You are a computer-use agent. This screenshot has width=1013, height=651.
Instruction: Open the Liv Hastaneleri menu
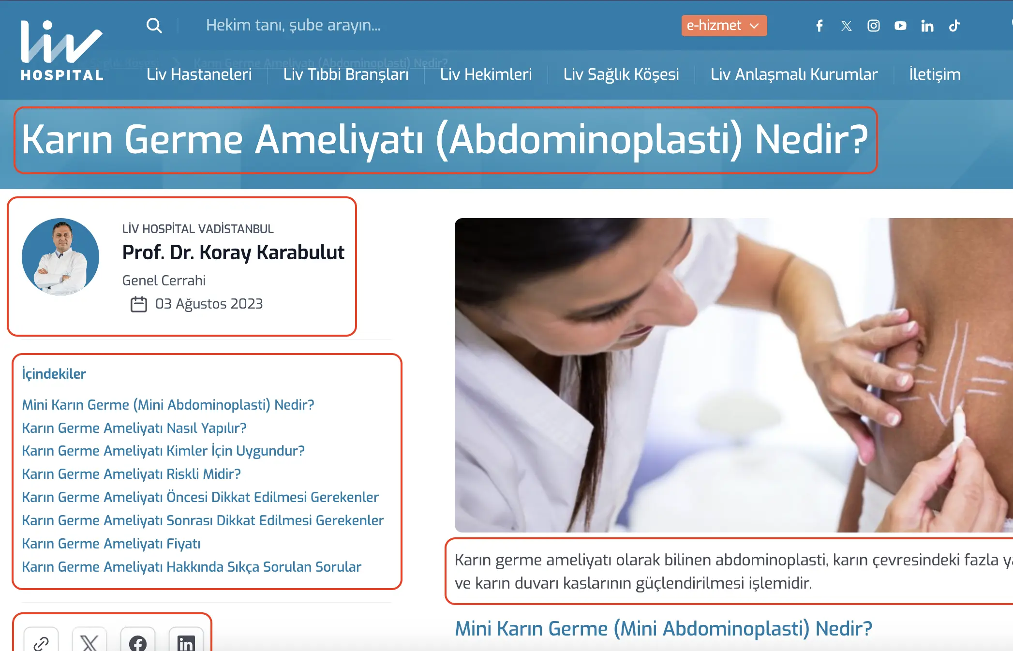(x=199, y=74)
